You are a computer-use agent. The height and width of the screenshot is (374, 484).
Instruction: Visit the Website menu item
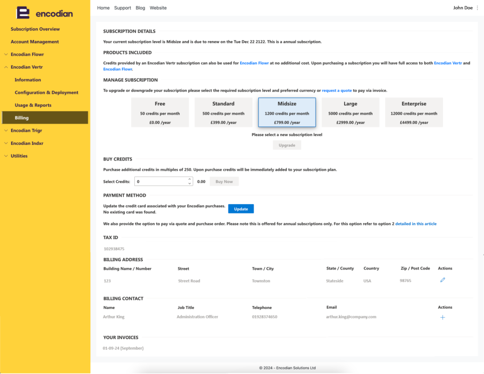(x=158, y=8)
